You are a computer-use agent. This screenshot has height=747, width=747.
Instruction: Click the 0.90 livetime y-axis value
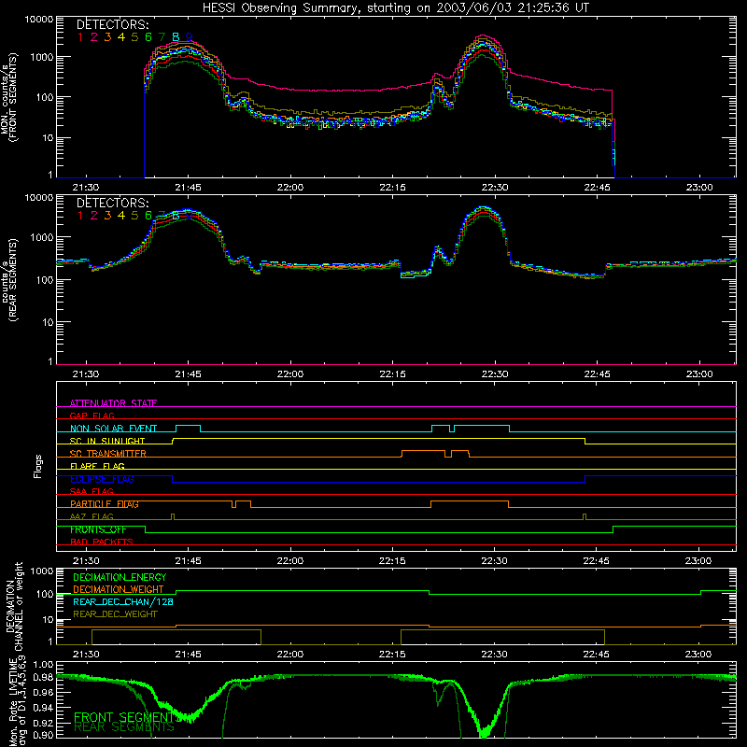coord(43,735)
